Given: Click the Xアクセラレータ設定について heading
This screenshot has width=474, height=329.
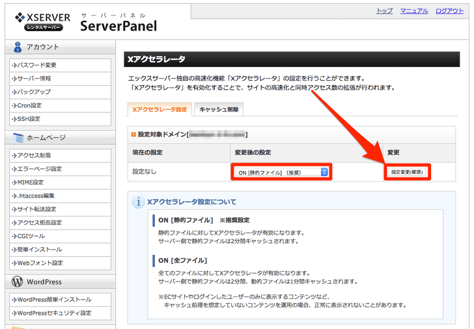Looking at the screenshot, I should point(191,202).
